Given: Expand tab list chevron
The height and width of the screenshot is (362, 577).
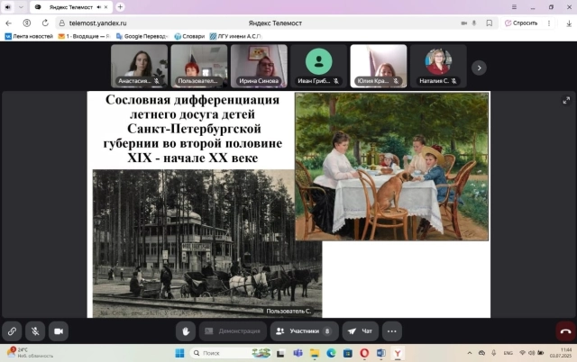Looking at the screenshot, I should click(21, 7).
